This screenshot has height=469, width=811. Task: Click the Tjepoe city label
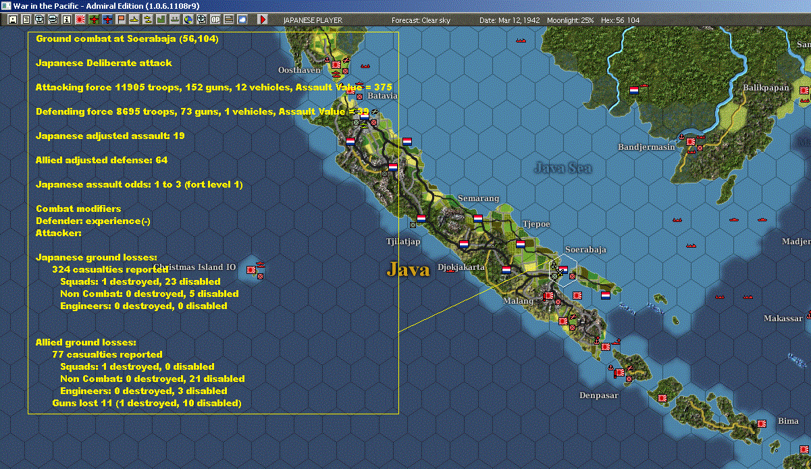click(536, 223)
